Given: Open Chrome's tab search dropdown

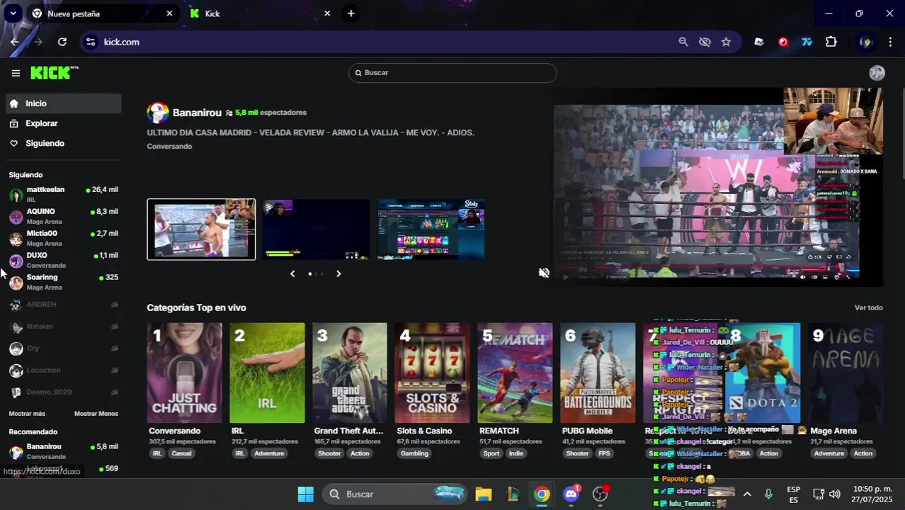Looking at the screenshot, I should pos(13,13).
